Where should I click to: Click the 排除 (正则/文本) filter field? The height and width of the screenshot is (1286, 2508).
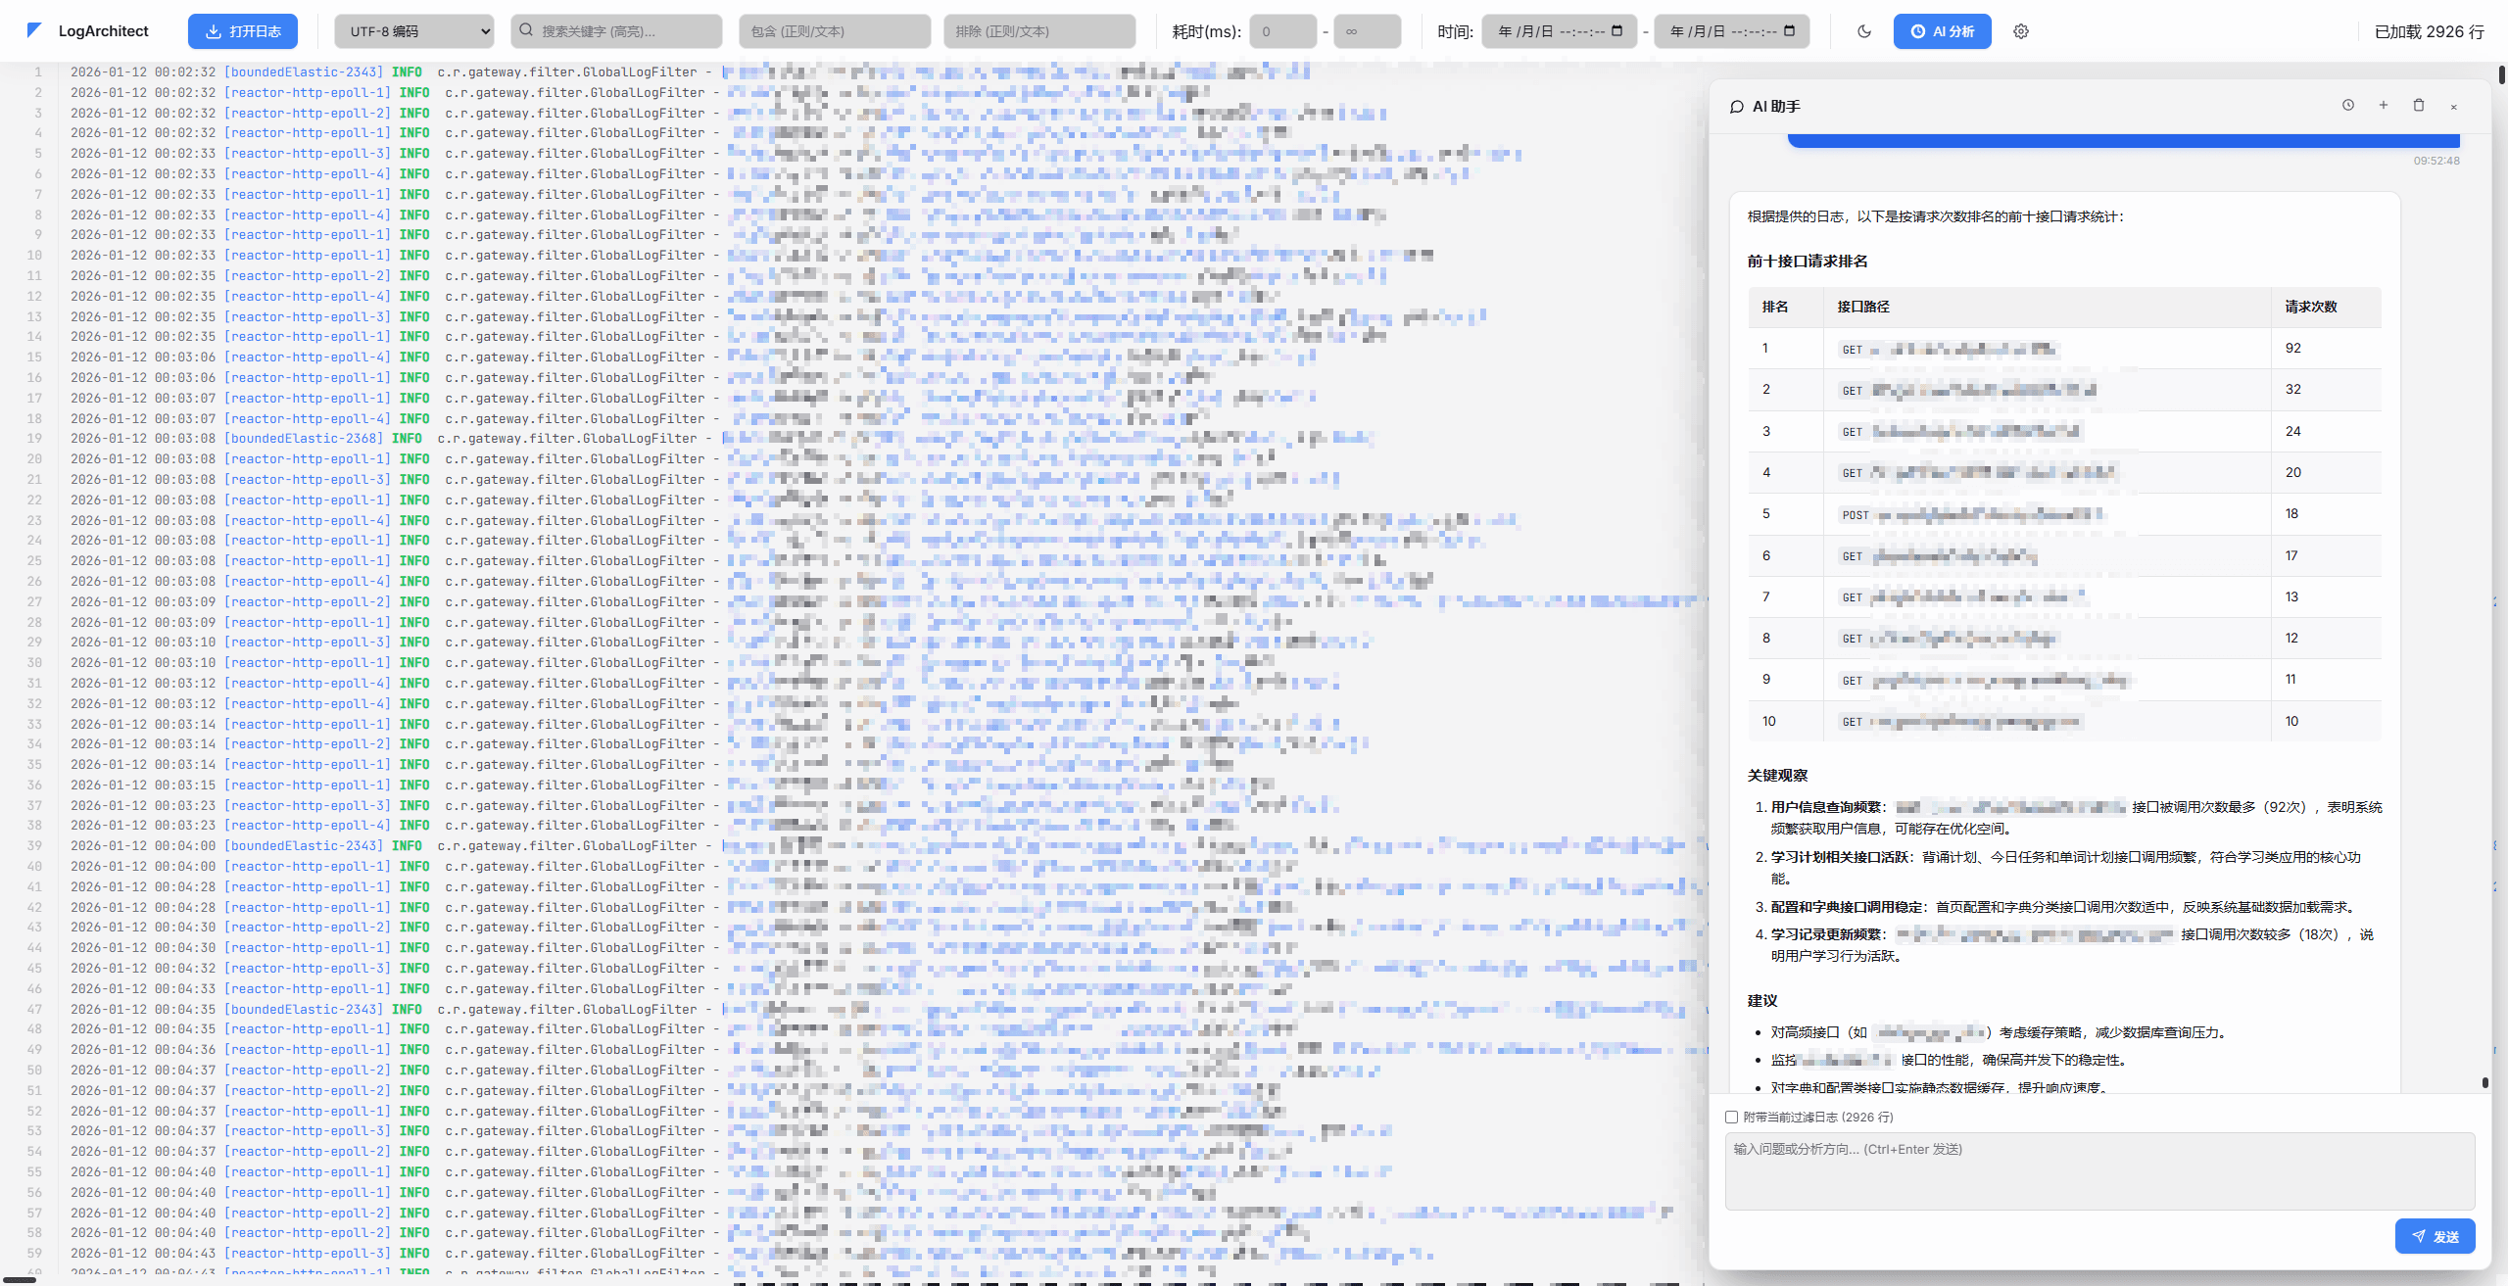(x=1039, y=31)
